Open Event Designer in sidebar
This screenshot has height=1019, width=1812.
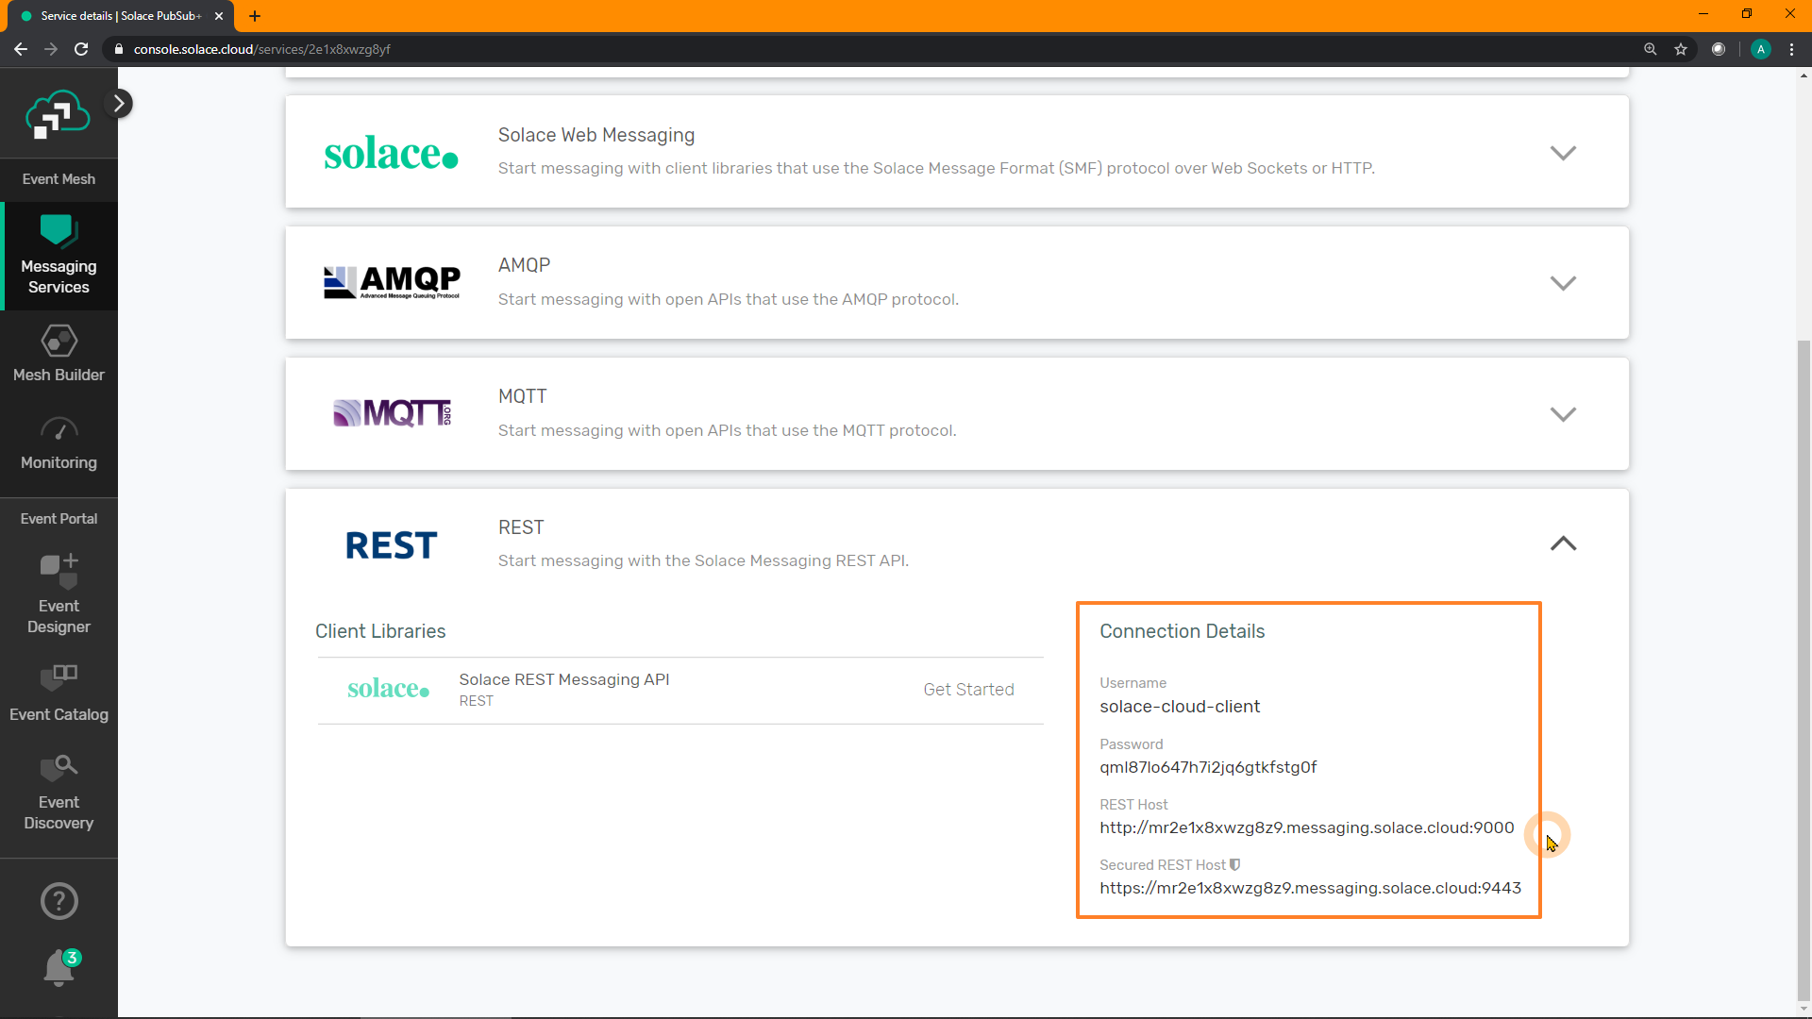pyautogui.click(x=59, y=594)
